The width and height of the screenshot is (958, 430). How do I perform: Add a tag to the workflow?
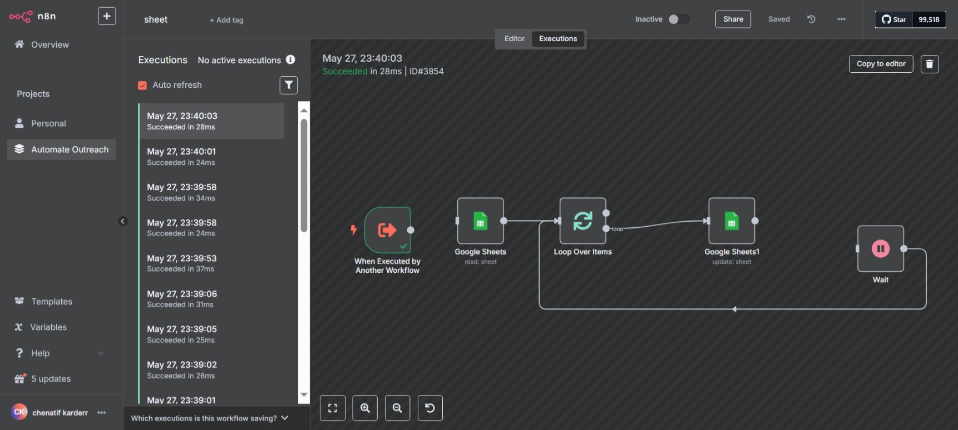pos(226,20)
